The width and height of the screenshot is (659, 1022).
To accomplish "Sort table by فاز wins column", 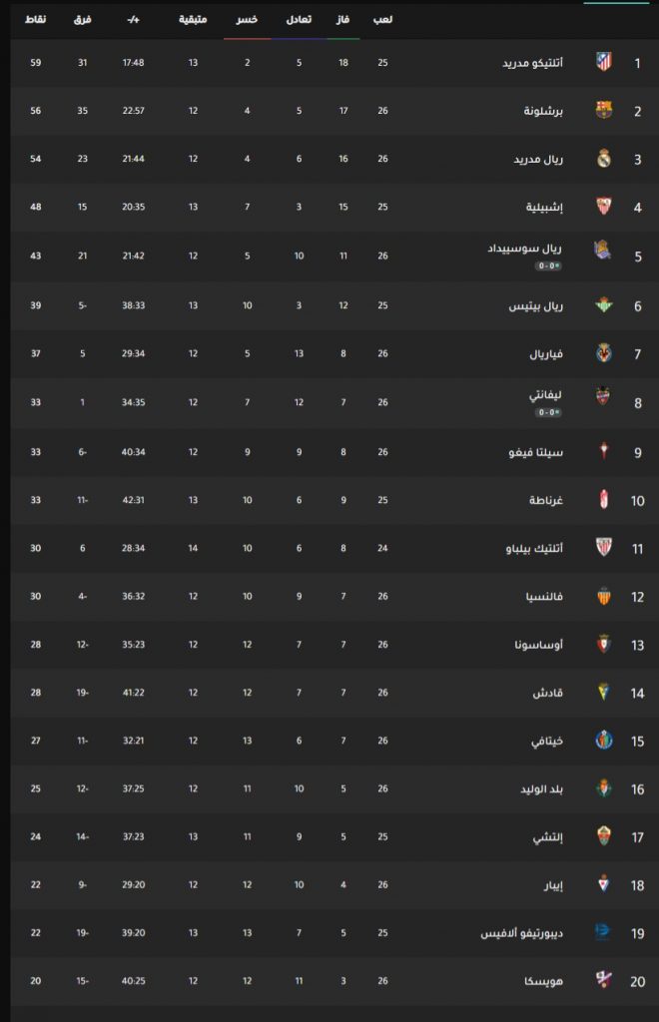I will (342, 20).
